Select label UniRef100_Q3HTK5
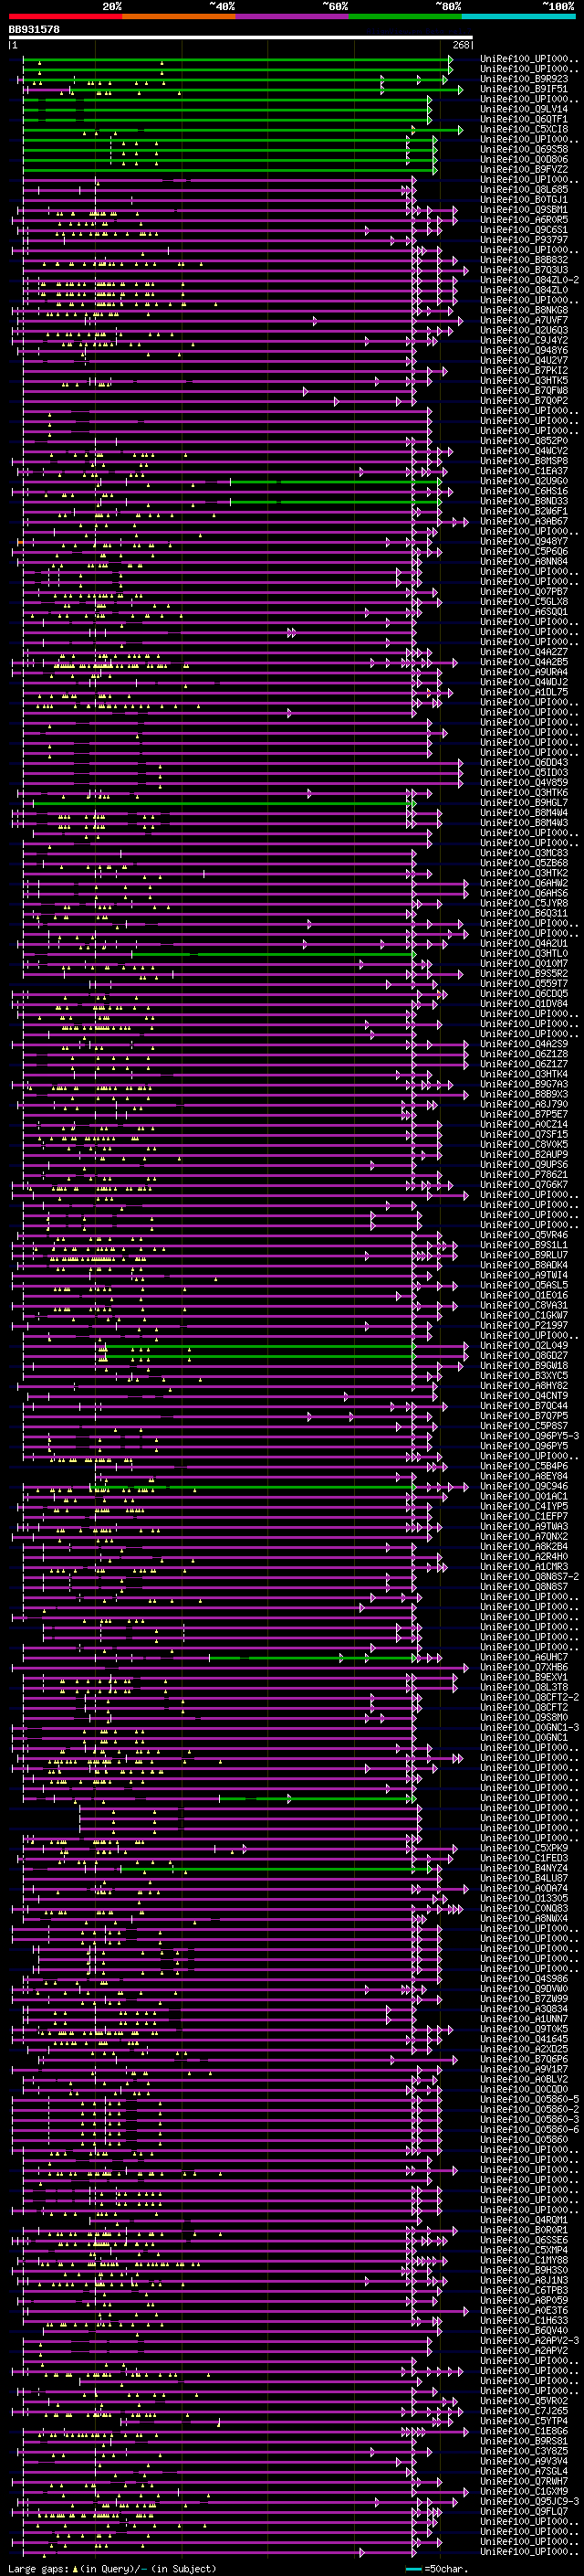The image size is (584, 2576). 524,380
